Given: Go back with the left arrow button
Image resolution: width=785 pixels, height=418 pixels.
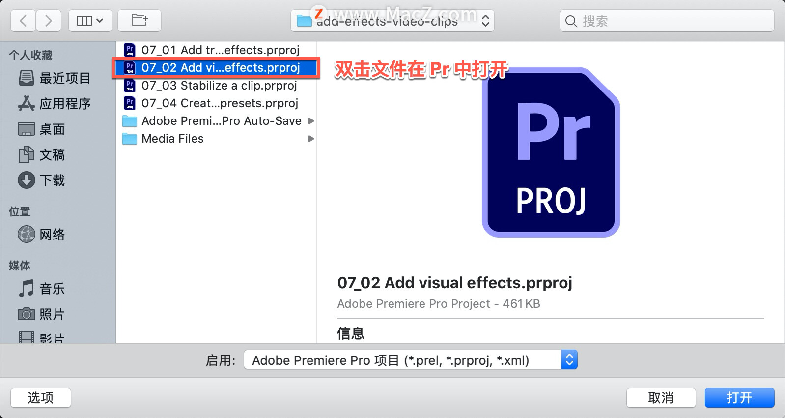Looking at the screenshot, I should point(23,21).
